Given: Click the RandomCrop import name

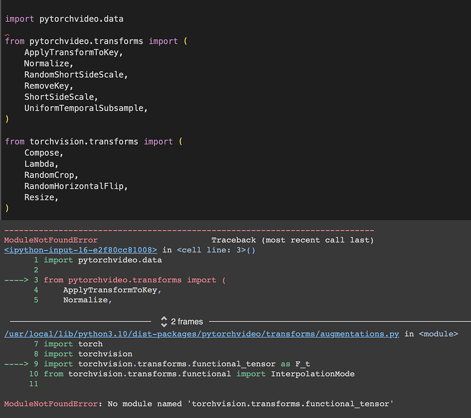Looking at the screenshot, I should 51,175.
